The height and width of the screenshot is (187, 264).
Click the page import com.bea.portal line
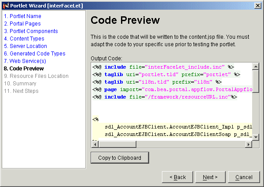[x=172, y=89]
